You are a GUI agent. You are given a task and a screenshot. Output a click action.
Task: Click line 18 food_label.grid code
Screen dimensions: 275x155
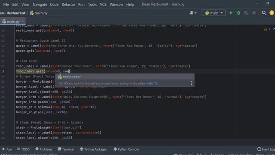point(43,71)
